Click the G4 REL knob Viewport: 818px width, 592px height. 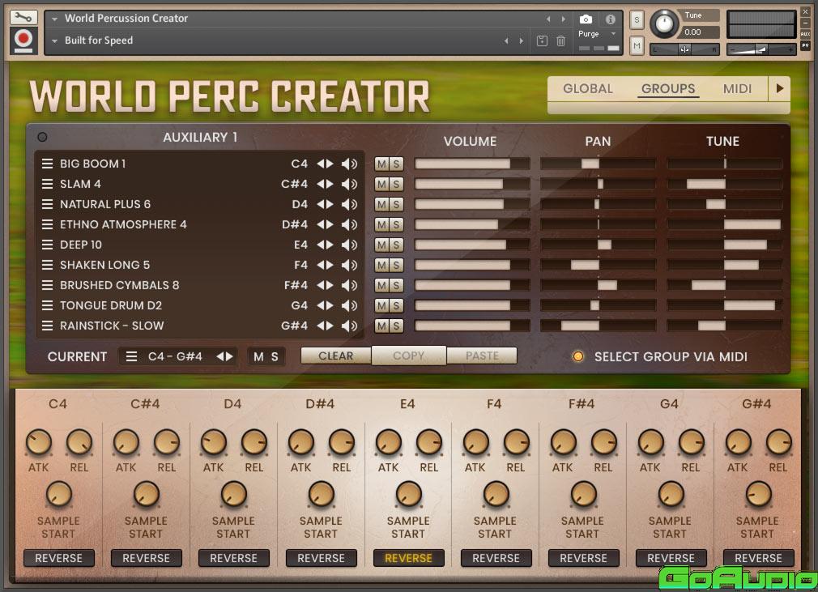(691, 442)
